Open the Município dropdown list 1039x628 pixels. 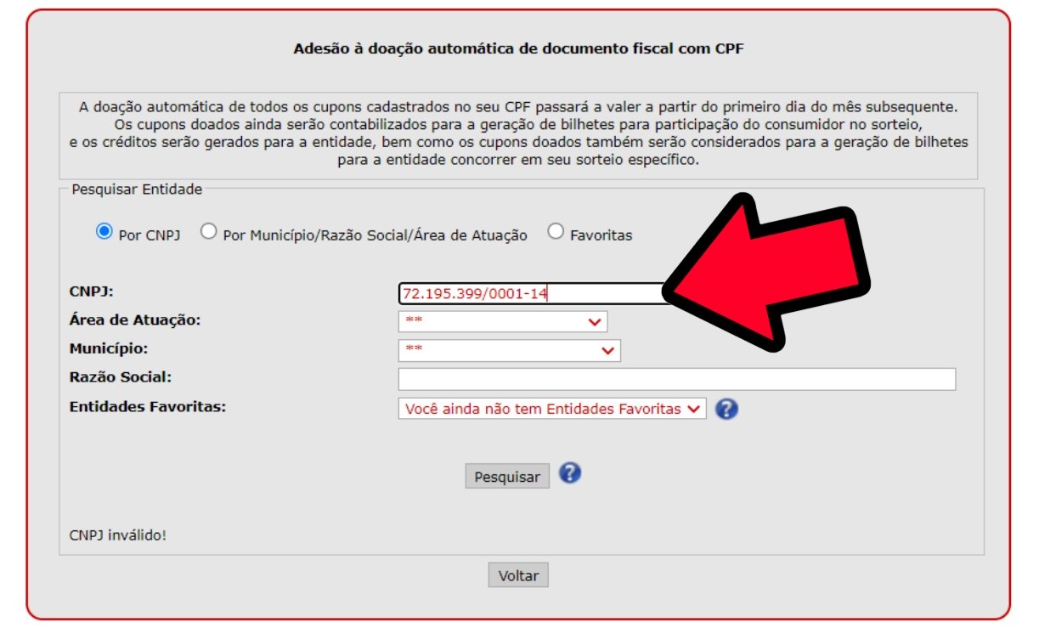pos(509,351)
